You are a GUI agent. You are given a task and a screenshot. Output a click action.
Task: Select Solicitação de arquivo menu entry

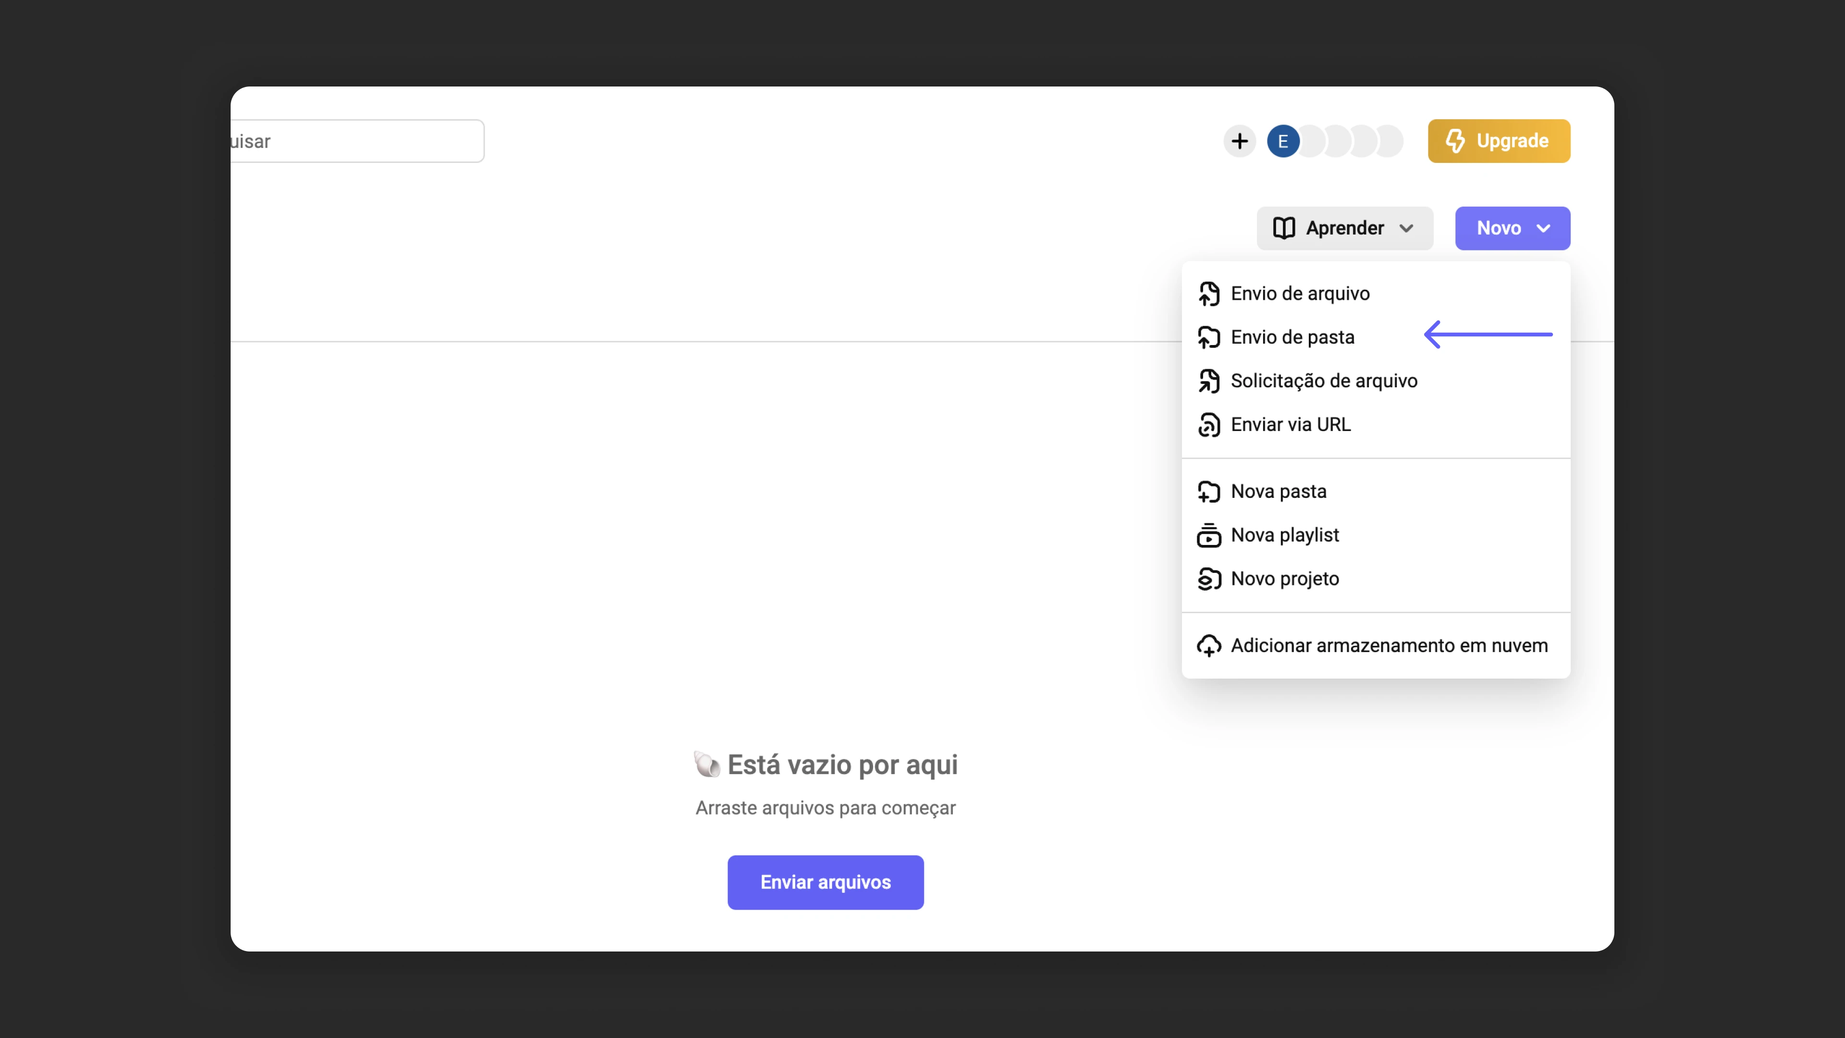1376,381
